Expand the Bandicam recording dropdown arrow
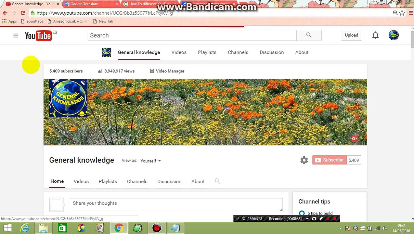 tap(307, 219)
